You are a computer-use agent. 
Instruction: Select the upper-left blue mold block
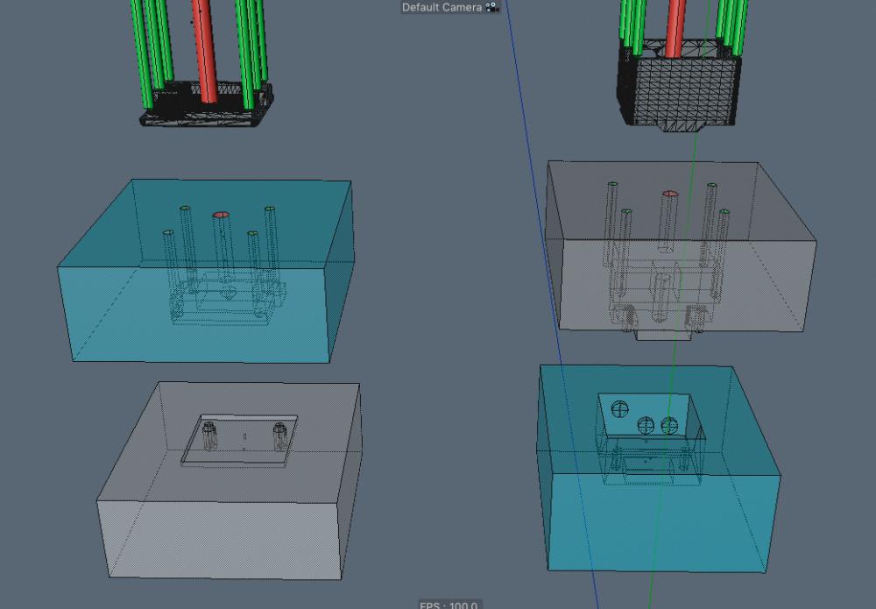105,307
